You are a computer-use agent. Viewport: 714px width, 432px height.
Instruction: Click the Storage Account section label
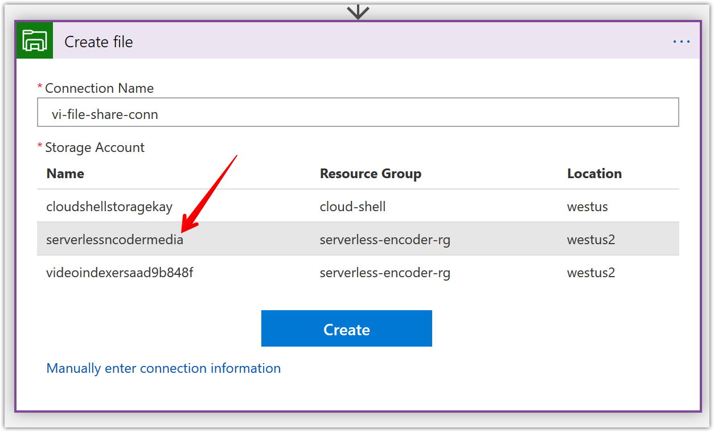[95, 147]
